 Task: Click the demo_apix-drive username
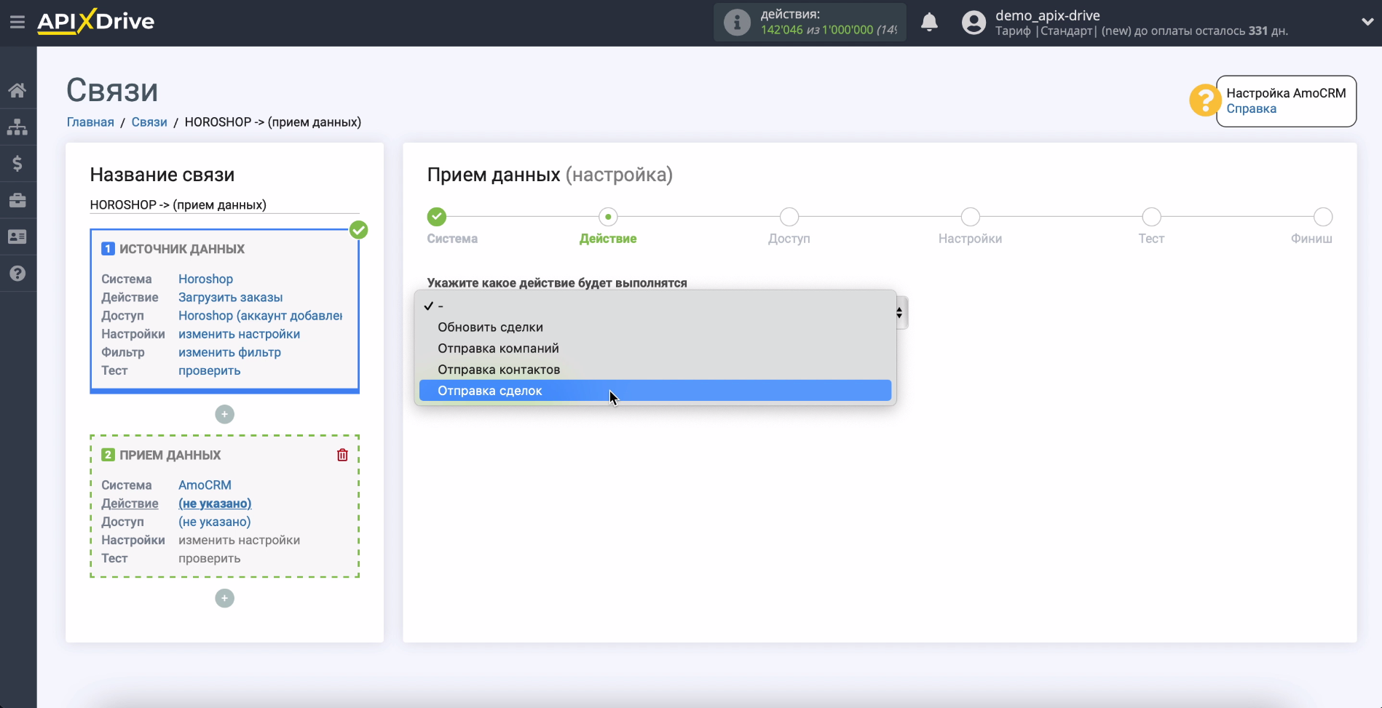pyautogui.click(x=1047, y=15)
